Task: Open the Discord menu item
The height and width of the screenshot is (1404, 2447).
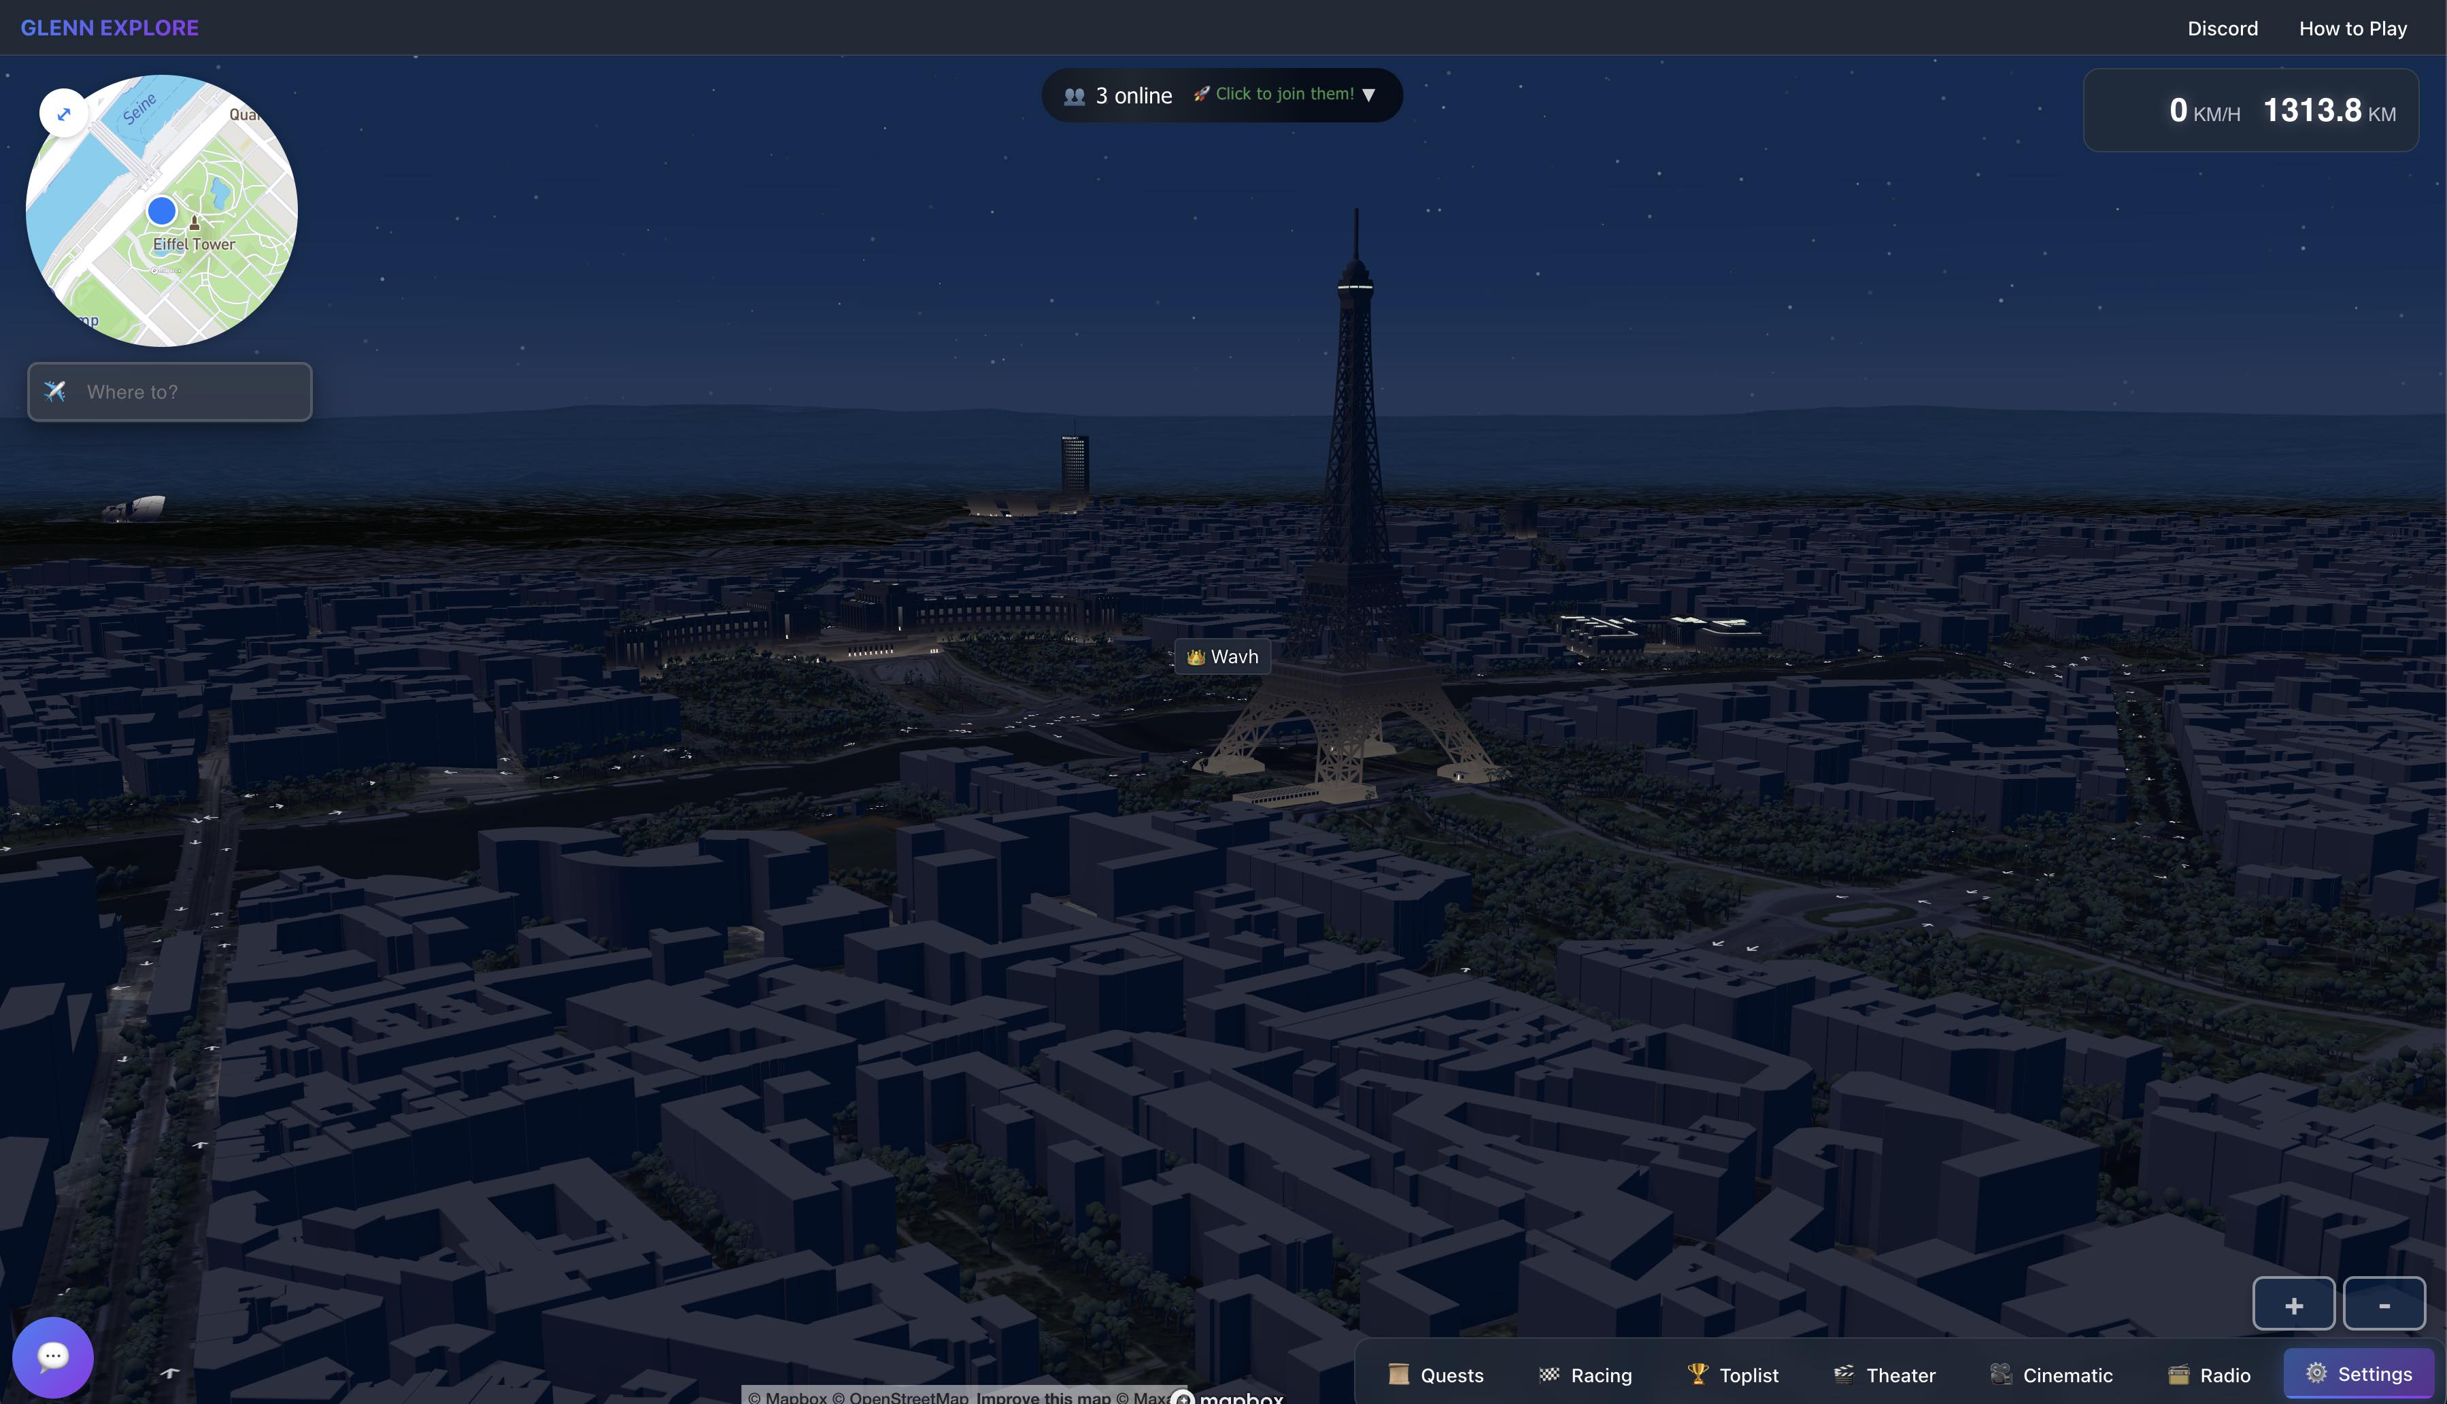Action: pyautogui.click(x=2223, y=28)
